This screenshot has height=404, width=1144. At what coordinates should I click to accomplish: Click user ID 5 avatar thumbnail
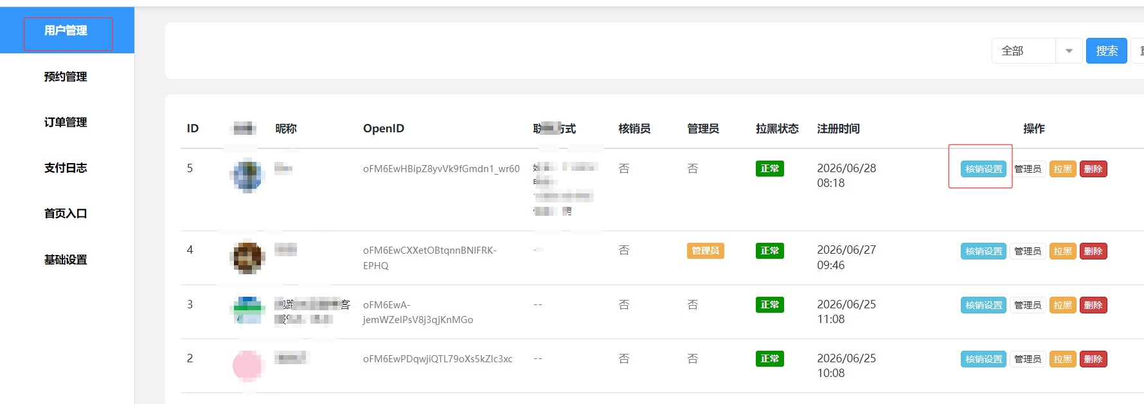click(247, 176)
